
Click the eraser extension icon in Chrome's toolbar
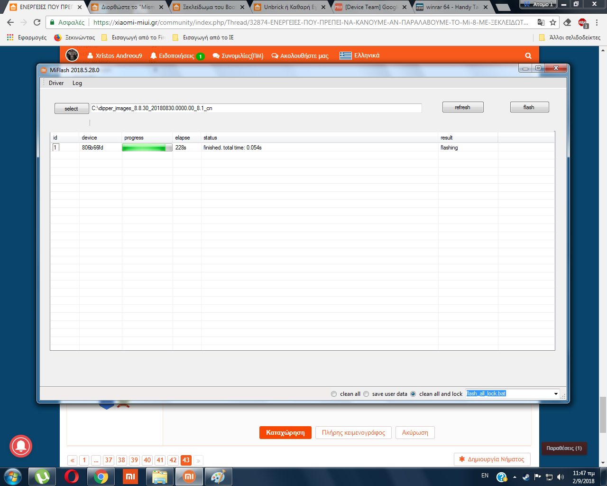point(567,22)
